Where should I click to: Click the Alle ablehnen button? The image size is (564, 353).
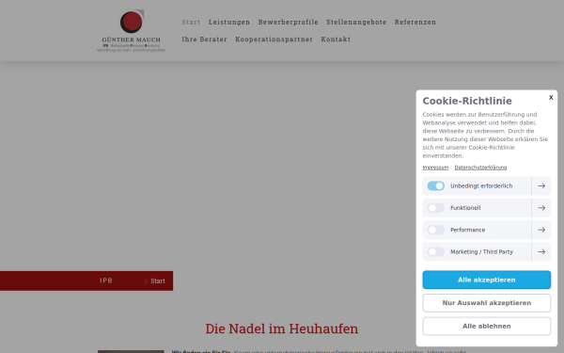tap(486, 326)
